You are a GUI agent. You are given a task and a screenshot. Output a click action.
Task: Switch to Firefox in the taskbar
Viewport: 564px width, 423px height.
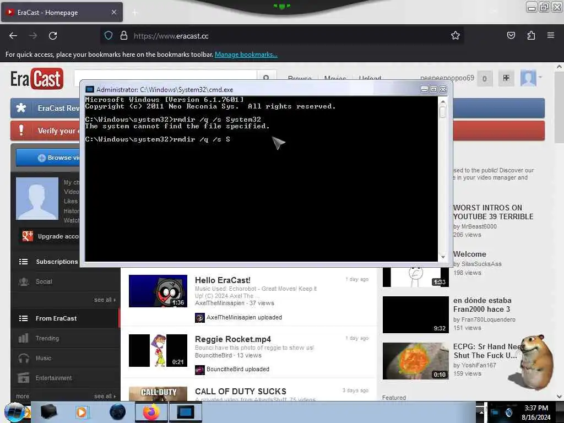(151, 412)
